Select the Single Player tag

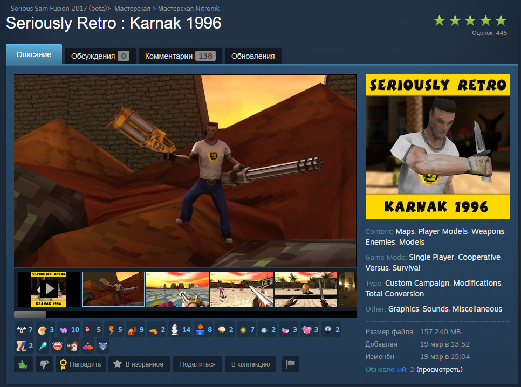tap(431, 257)
